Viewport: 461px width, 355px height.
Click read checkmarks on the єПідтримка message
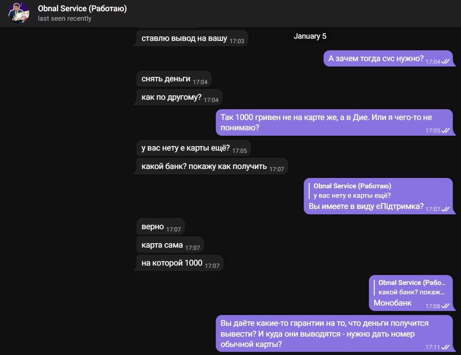pyautogui.click(x=445, y=209)
